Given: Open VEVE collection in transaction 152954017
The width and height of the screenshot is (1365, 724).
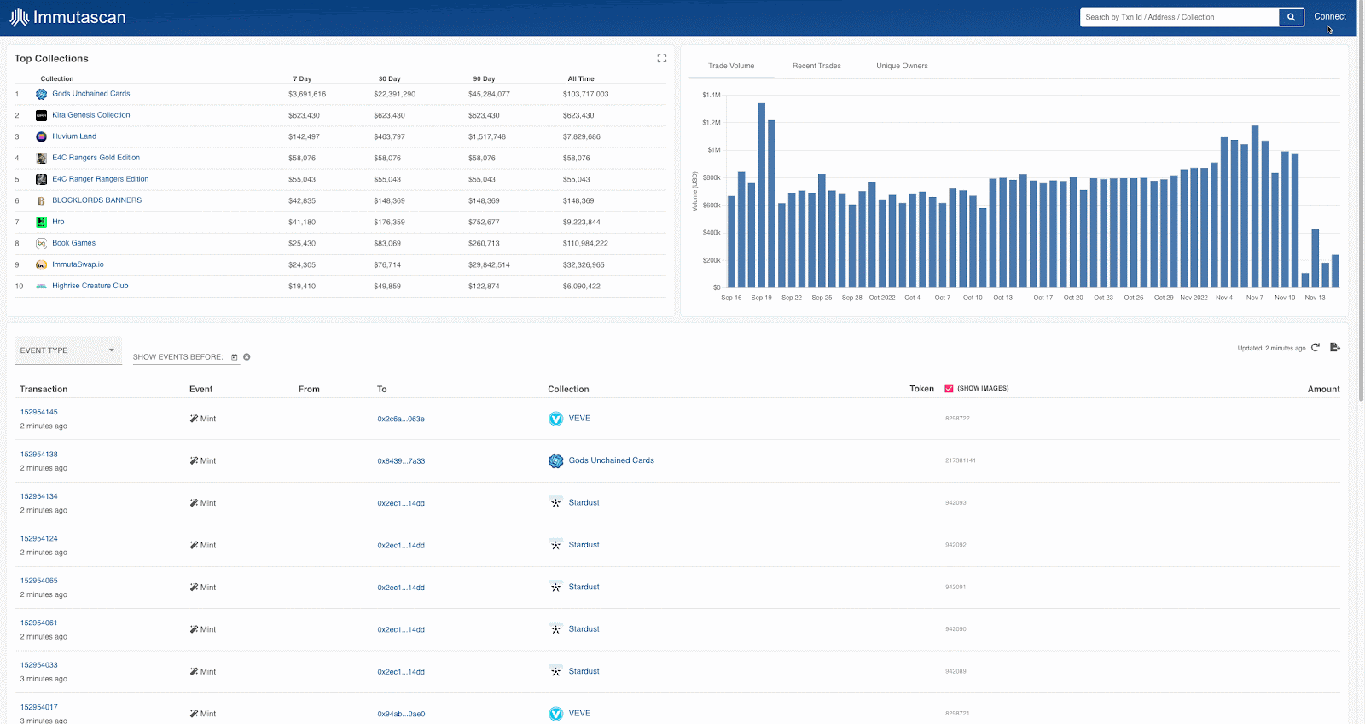Looking at the screenshot, I should (x=579, y=714).
